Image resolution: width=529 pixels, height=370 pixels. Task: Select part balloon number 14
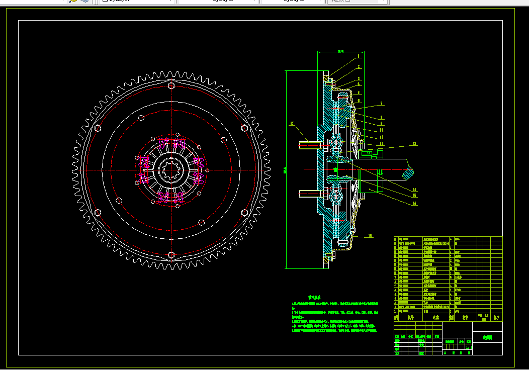click(414, 190)
